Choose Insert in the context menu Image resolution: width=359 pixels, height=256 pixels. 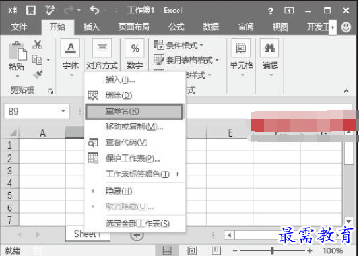tap(135, 80)
